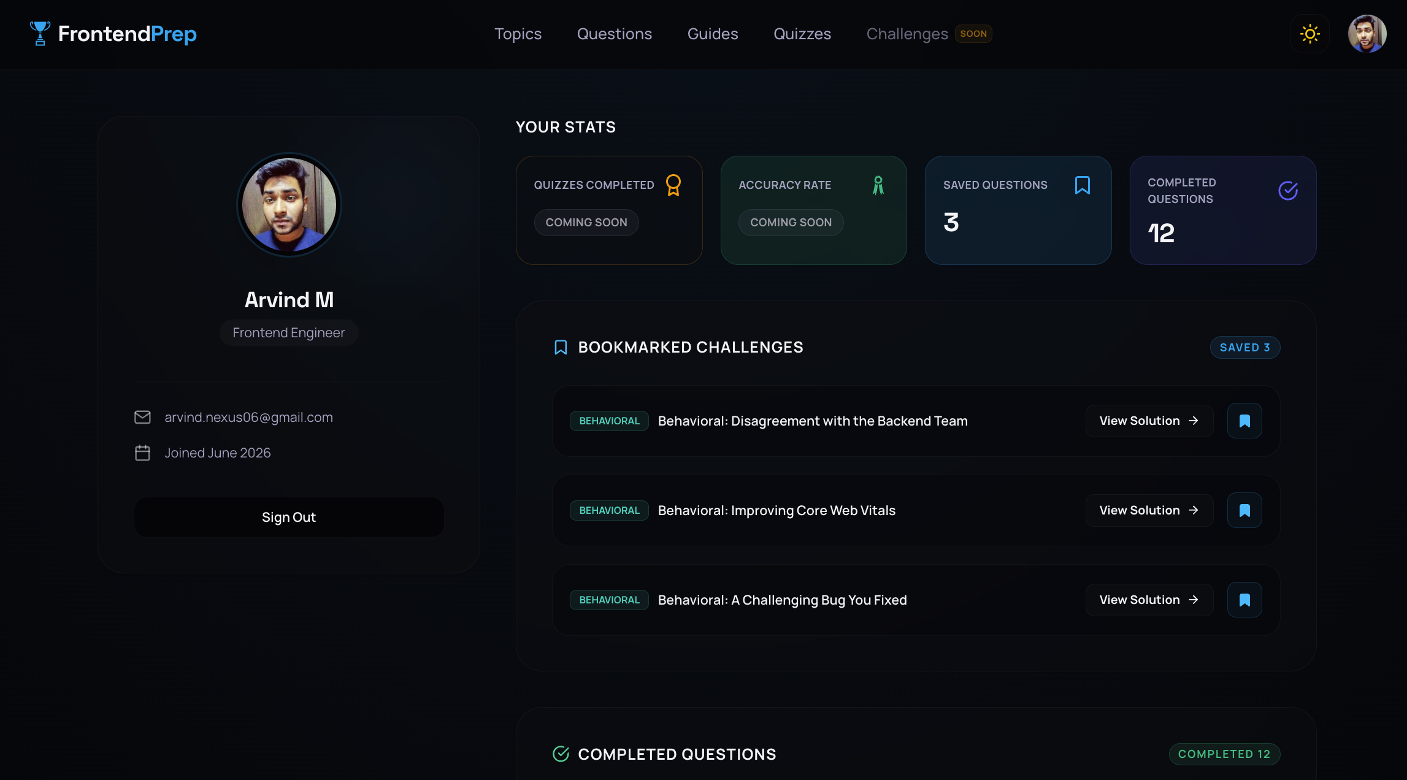
Task: Click the bookmark icon beside Bookmarked Challenges heading
Action: pyautogui.click(x=560, y=348)
